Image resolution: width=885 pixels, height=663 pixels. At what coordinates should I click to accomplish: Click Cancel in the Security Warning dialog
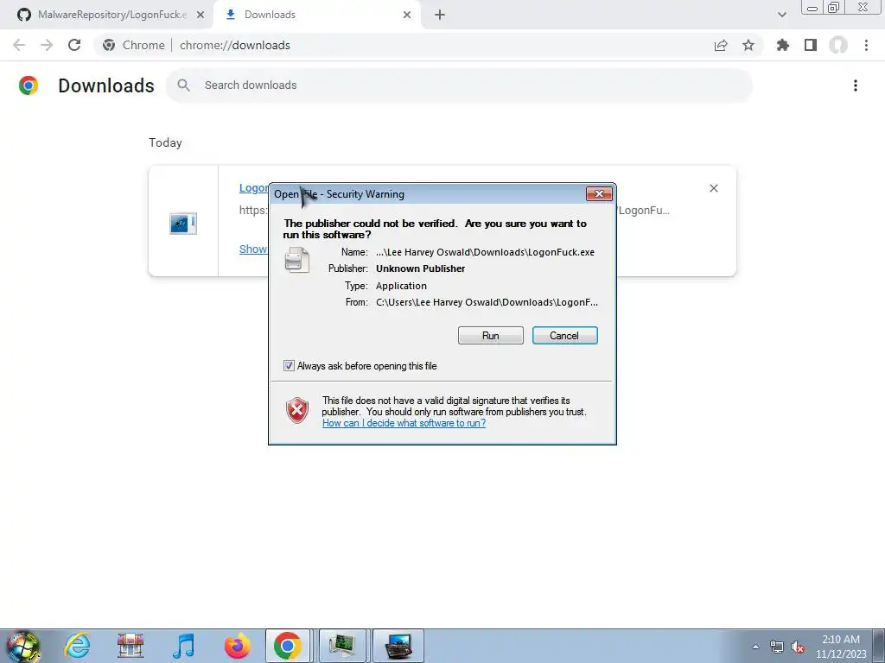coord(564,336)
